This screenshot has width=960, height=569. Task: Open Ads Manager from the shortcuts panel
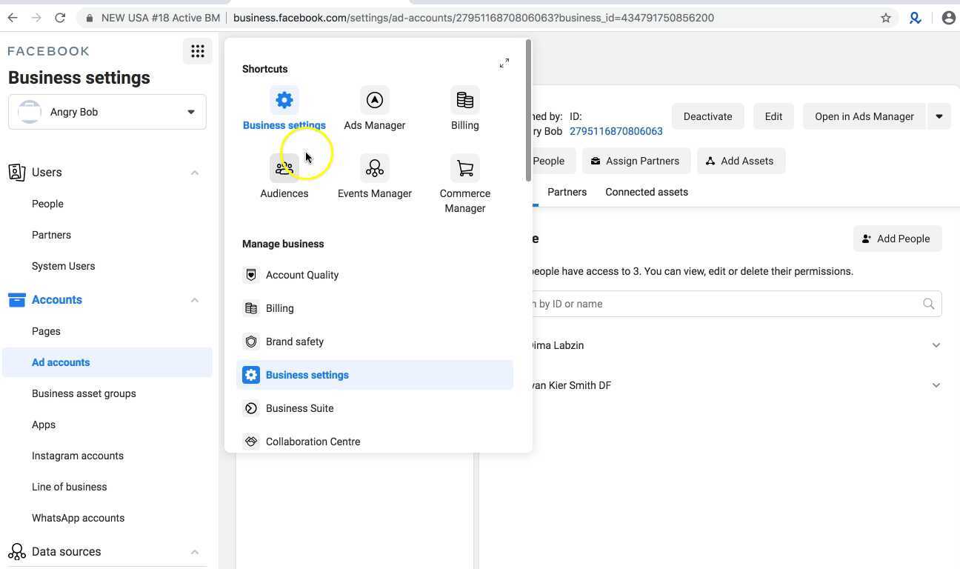374,108
